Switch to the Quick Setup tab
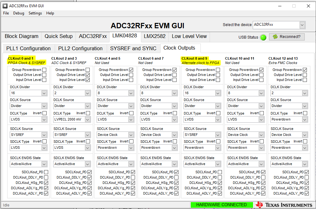The height and width of the screenshot is (209, 316). 59,36
